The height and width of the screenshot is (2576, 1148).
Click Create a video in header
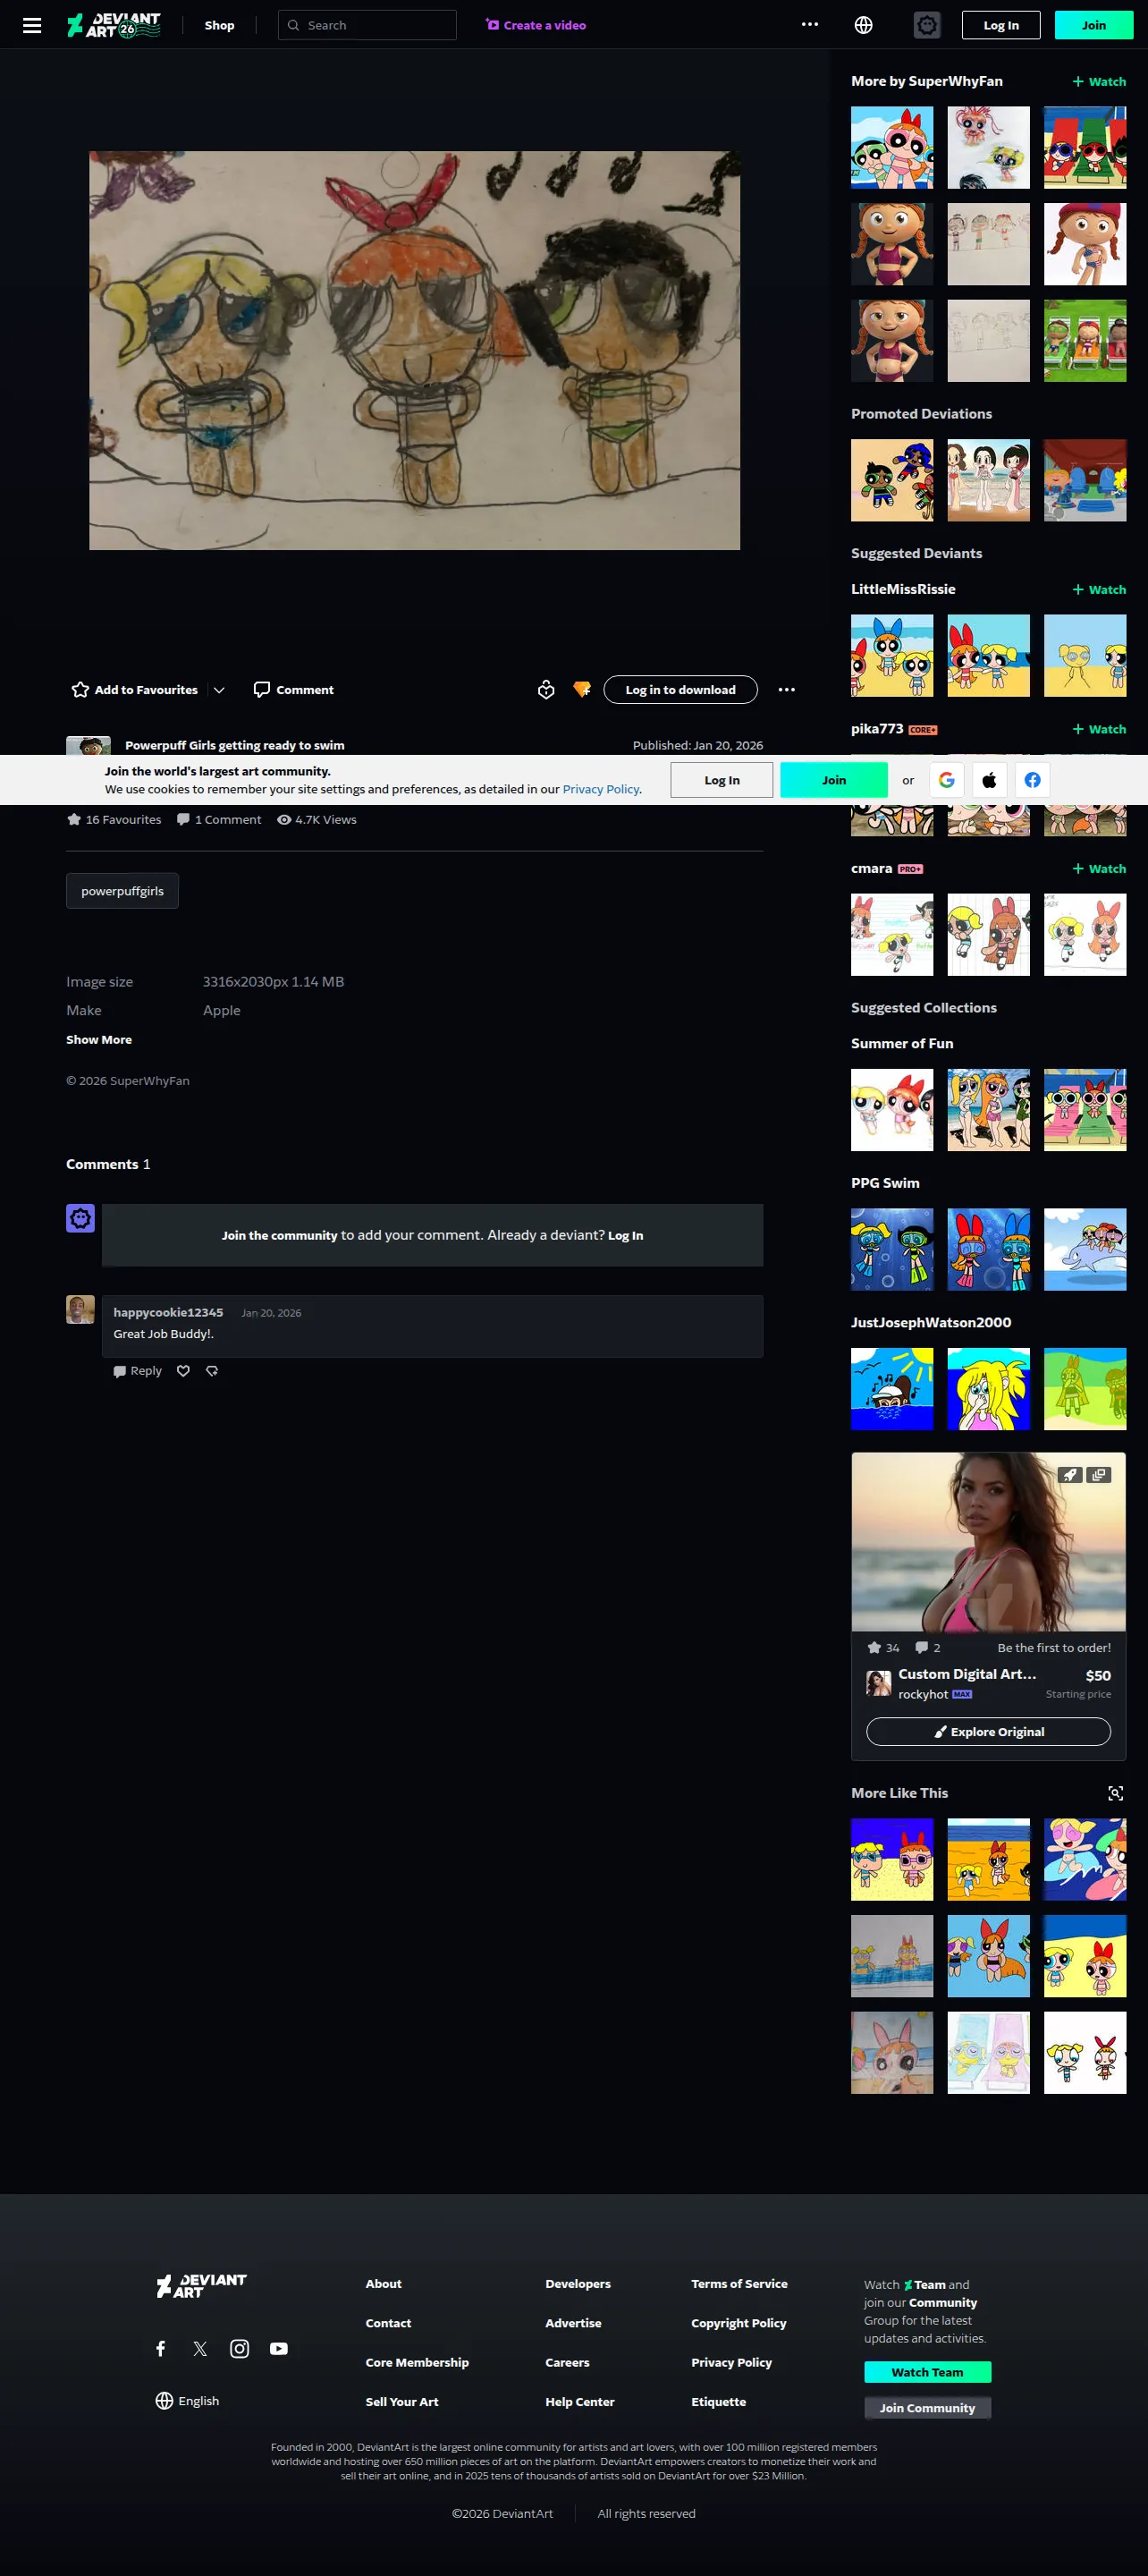pyautogui.click(x=536, y=25)
